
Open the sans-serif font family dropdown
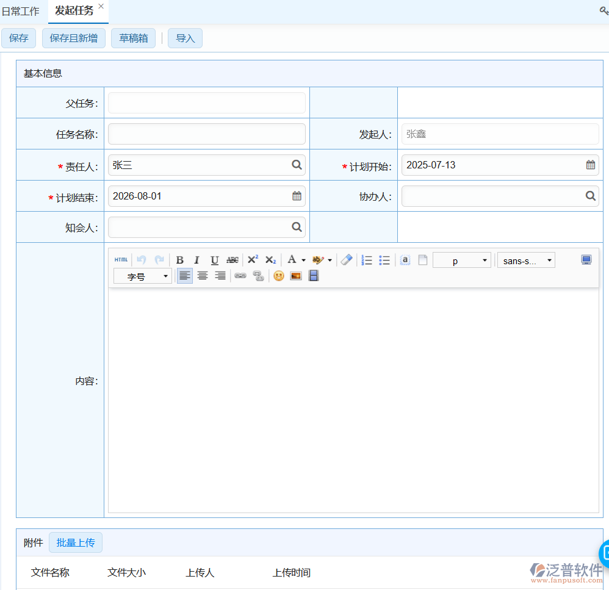(526, 260)
